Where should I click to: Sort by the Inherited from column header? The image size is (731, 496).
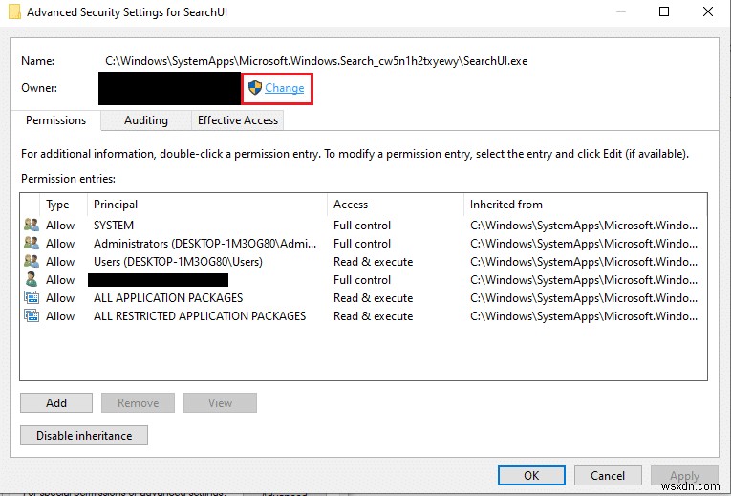click(585, 205)
